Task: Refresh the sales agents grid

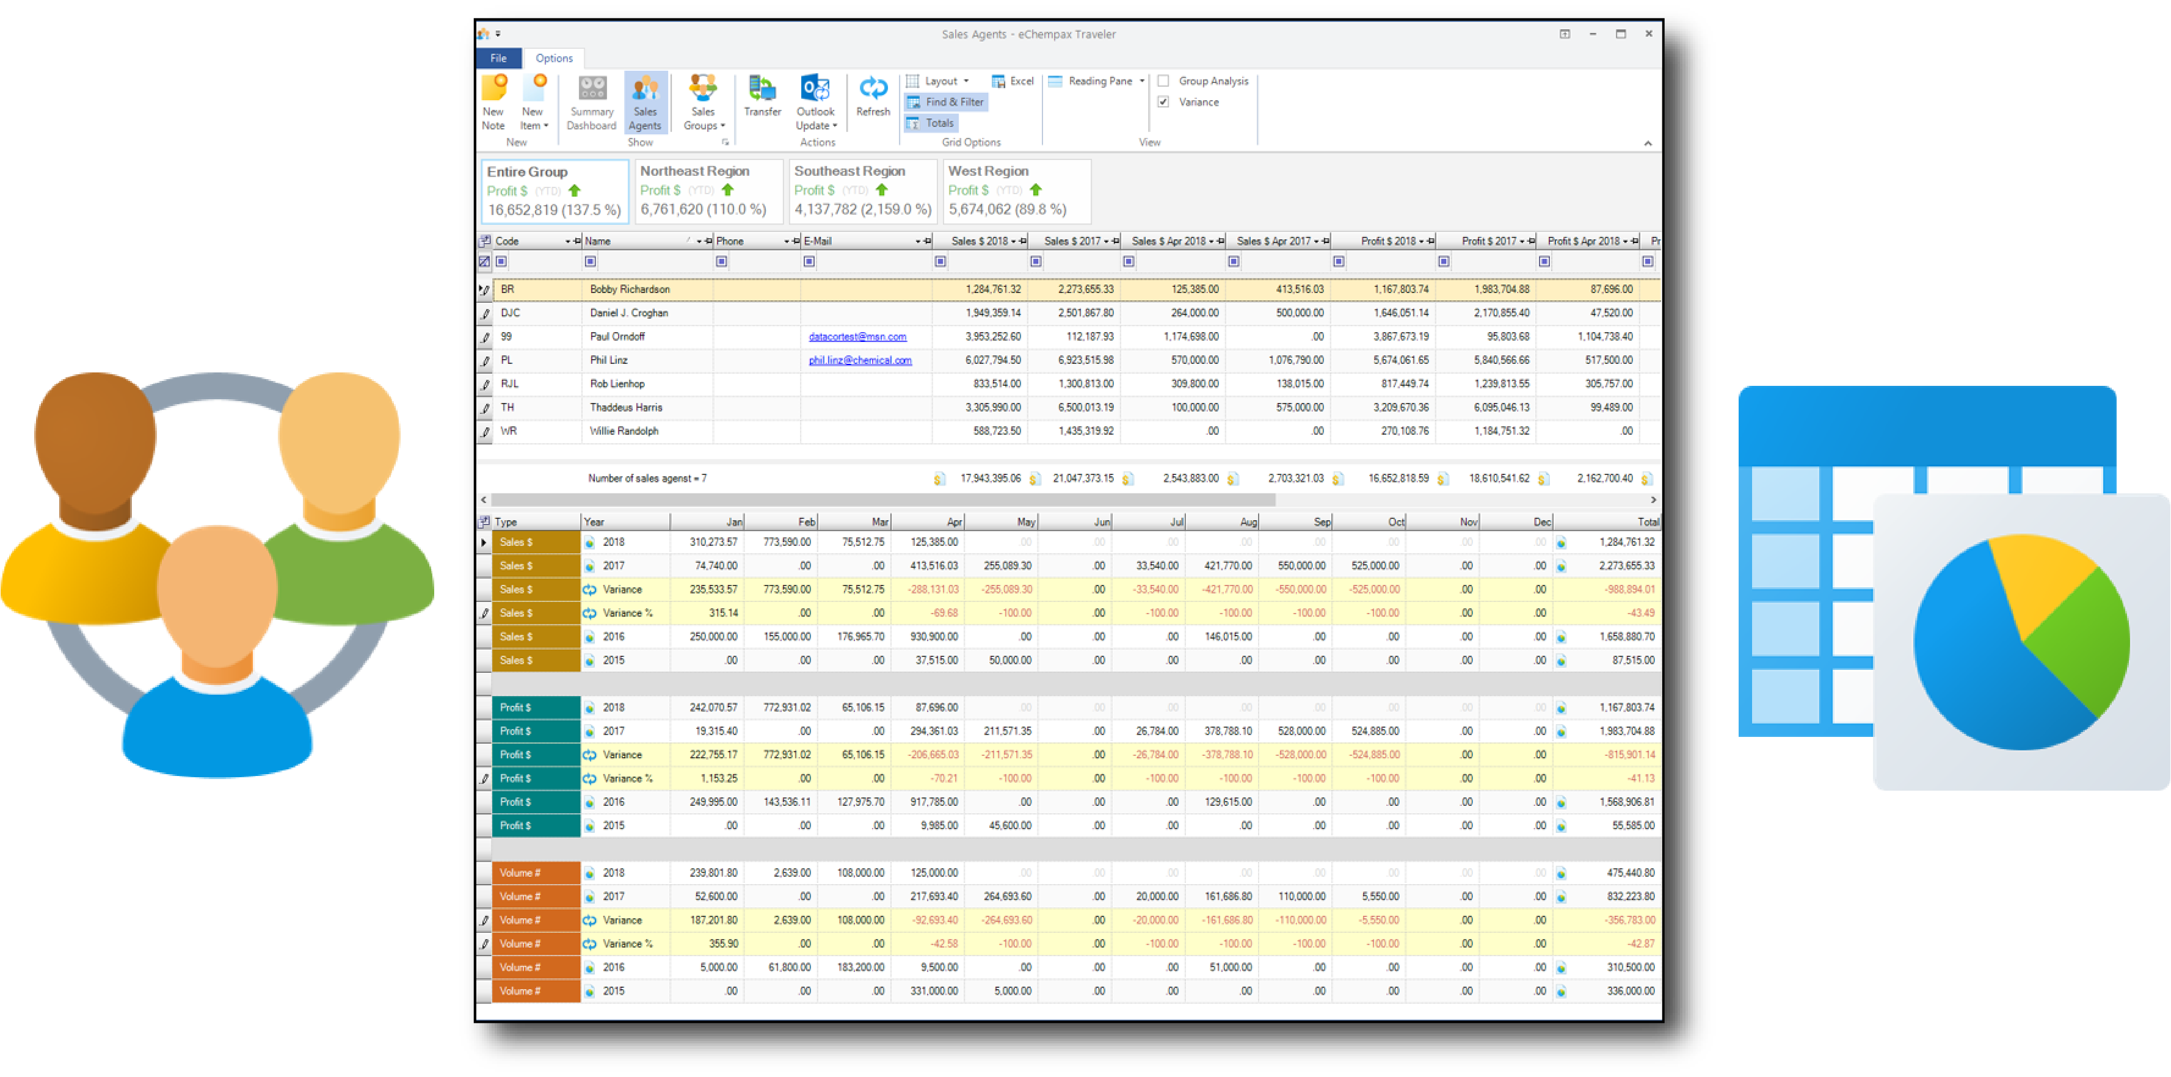Action: pos(873,96)
